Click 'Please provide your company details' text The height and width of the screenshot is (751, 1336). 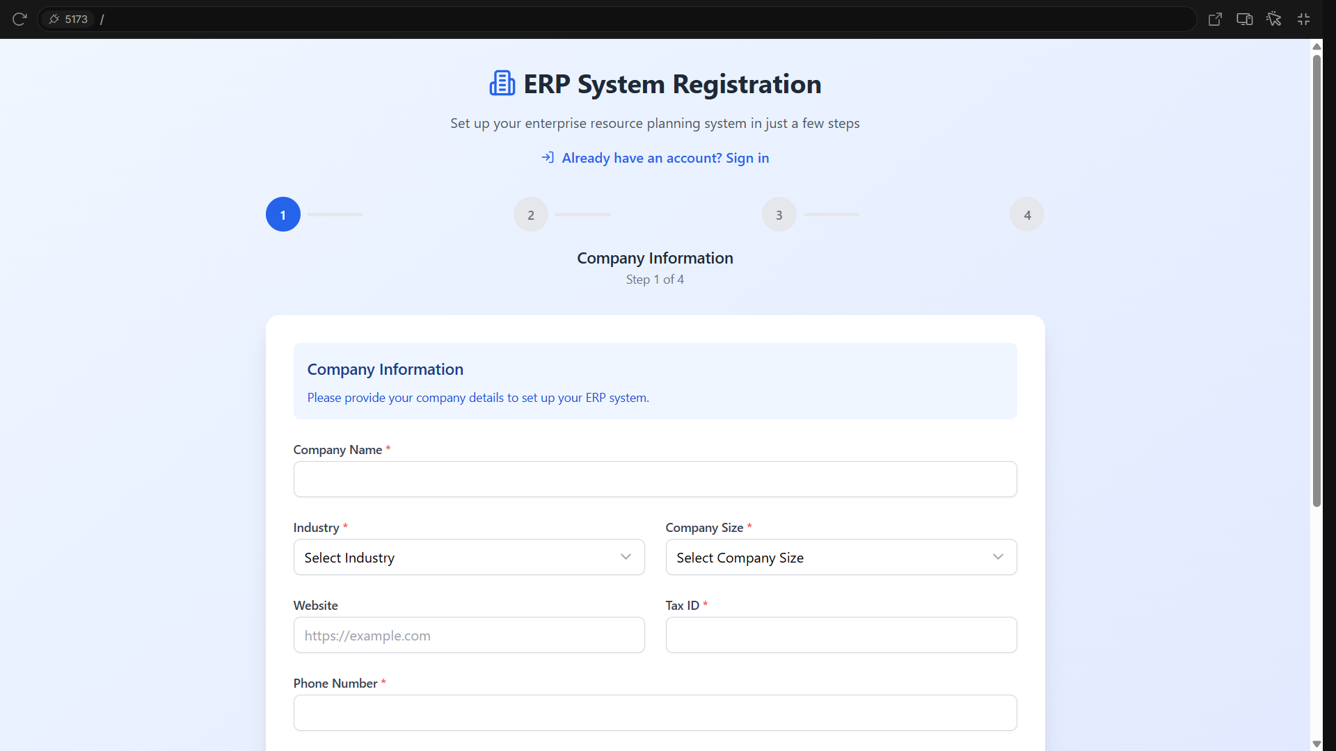pyautogui.click(x=478, y=398)
